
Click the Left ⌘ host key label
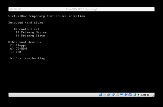[145, 95]
